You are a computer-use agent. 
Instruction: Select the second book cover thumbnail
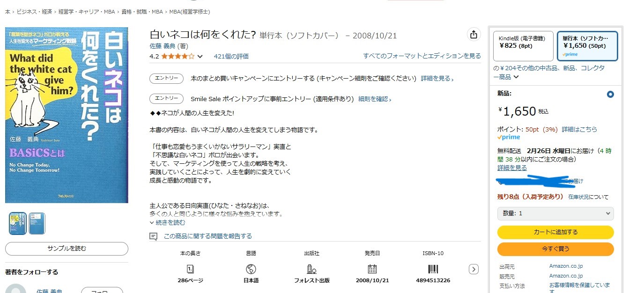(37, 223)
